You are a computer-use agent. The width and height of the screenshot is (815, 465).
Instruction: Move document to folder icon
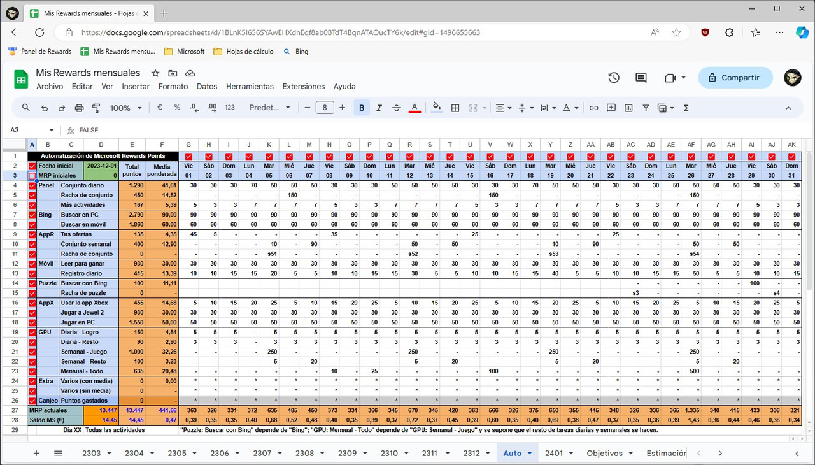173,73
